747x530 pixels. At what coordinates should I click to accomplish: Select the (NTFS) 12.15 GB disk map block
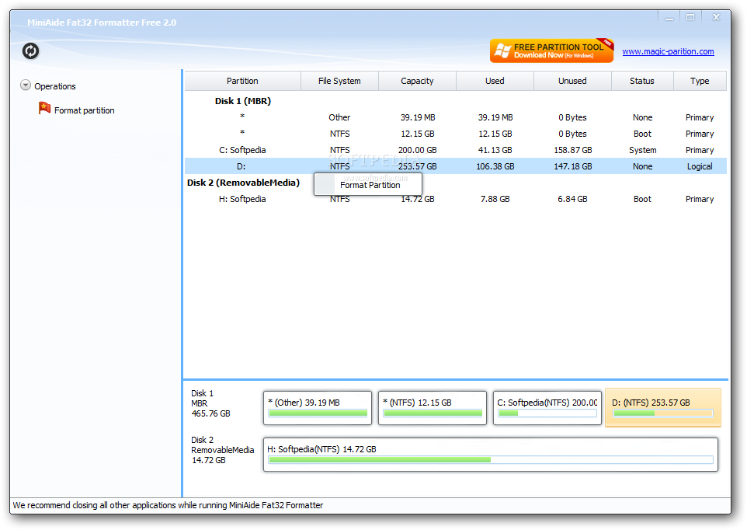tap(432, 408)
